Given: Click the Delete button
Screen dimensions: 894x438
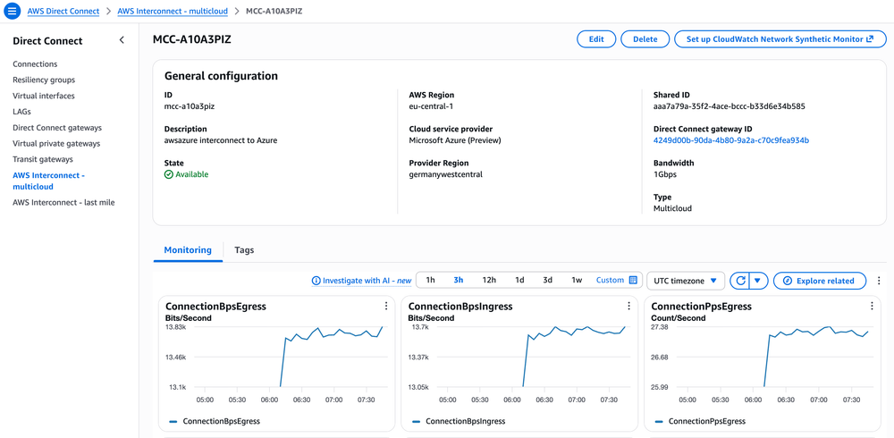Looking at the screenshot, I should coord(645,39).
